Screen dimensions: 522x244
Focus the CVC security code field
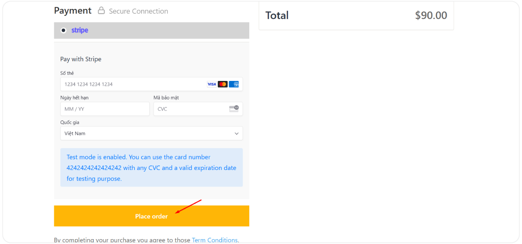coord(192,109)
